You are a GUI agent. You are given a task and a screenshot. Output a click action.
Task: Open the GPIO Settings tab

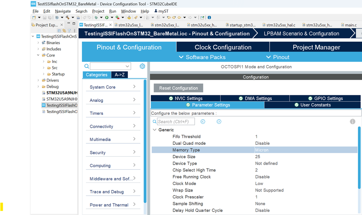point(325,98)
